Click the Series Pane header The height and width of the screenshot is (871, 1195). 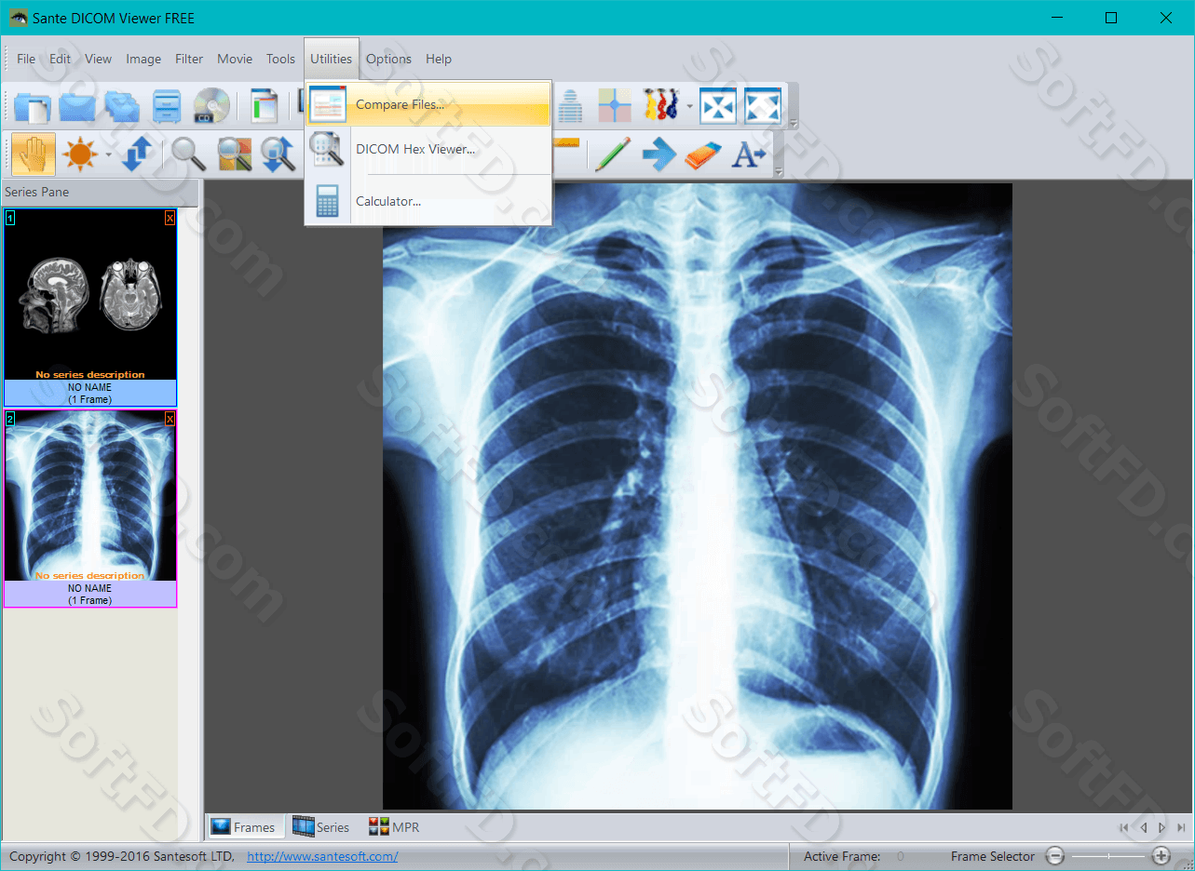(99, 192)
